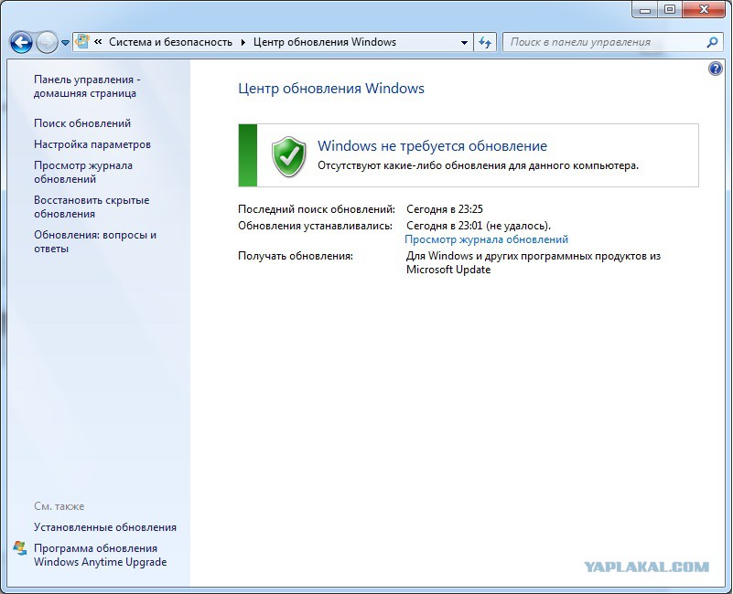Open blue 'Просмотр журнала обновлений' link under status

coord(486,239)
